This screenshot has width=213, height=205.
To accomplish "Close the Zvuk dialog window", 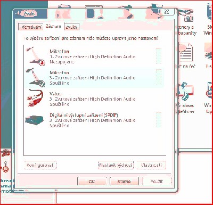I will tap(167, 12).
